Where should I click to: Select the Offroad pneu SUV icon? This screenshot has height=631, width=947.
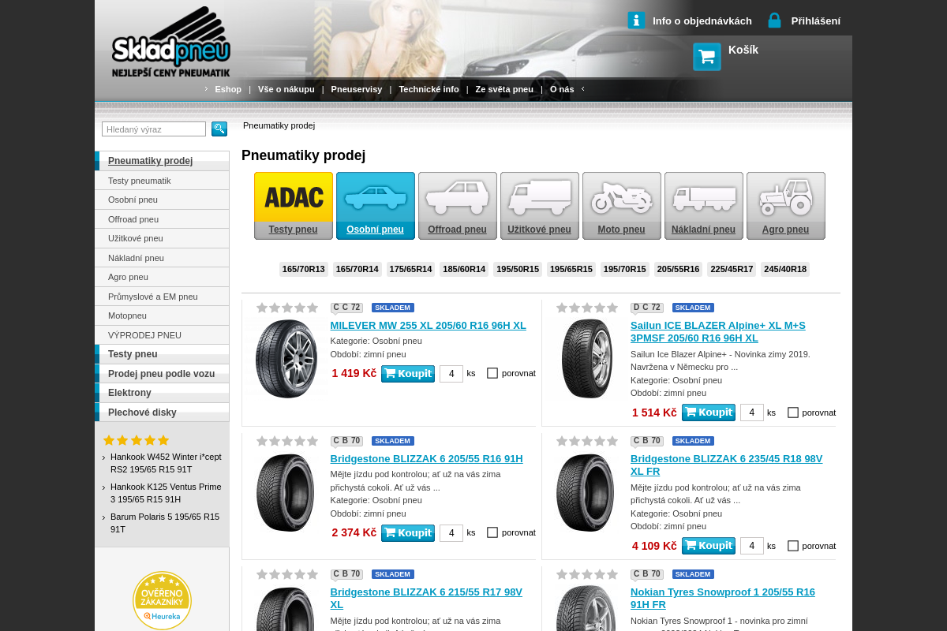tap(457, 198)
